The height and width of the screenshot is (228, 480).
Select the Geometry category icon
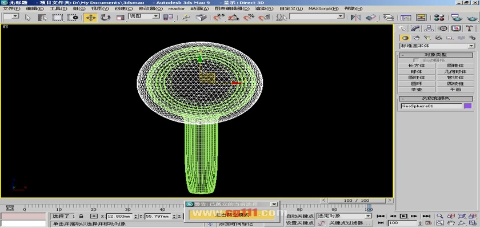click(405, 38)
